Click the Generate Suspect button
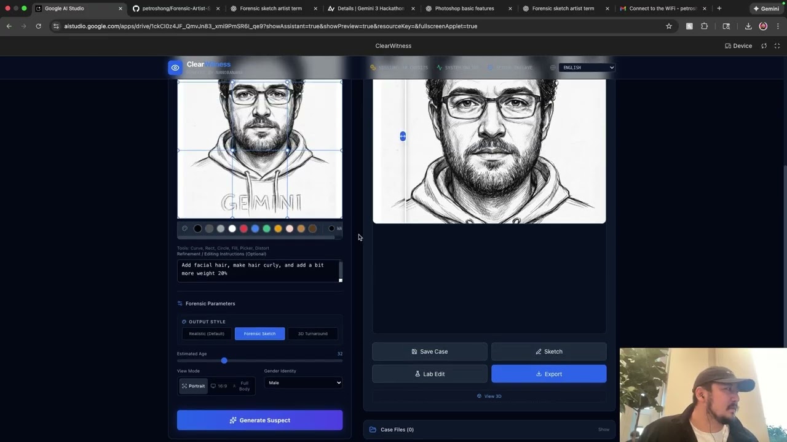This screenshot has width=787, height=442. tap(259, 420)
